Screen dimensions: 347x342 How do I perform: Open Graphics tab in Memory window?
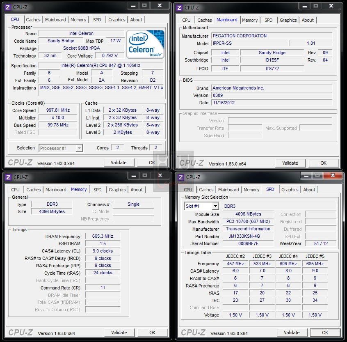117,190
